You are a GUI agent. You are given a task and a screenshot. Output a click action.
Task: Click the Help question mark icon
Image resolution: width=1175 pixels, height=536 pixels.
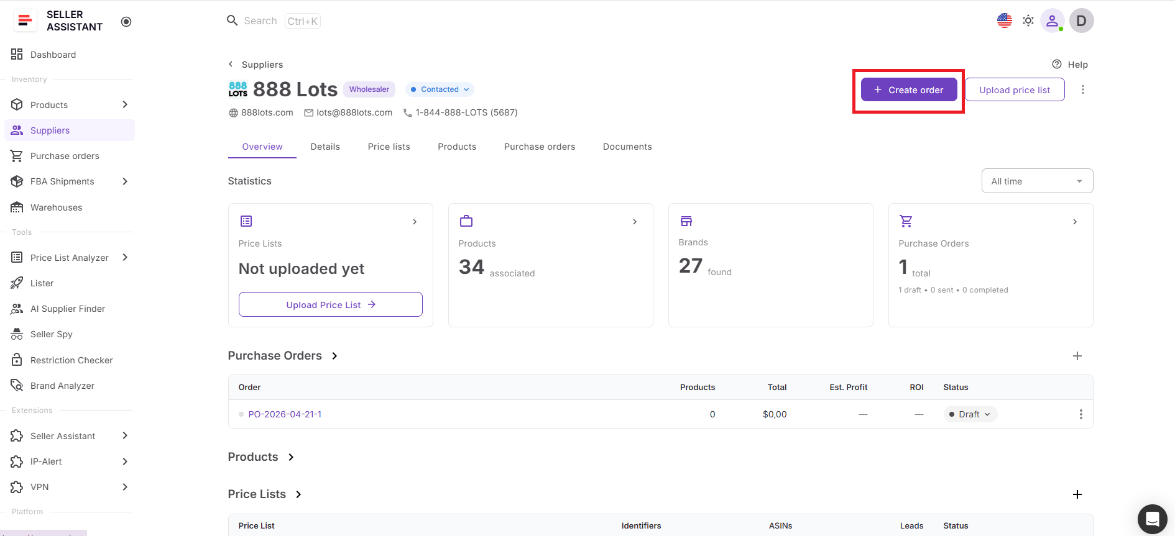1057,64
